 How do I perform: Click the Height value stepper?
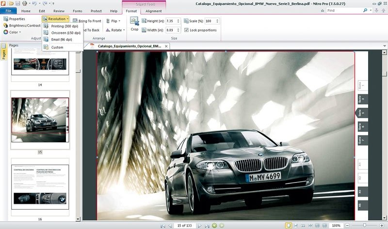pyautogui.click(x=178, y=21)
